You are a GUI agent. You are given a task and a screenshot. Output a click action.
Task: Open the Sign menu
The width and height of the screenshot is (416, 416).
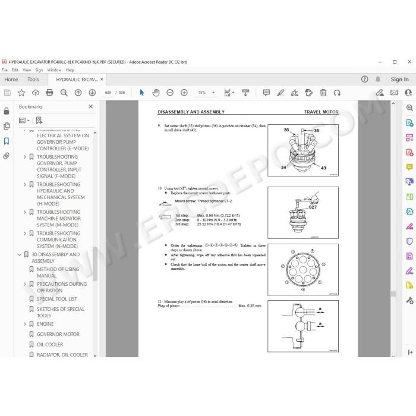coord(39,70)
